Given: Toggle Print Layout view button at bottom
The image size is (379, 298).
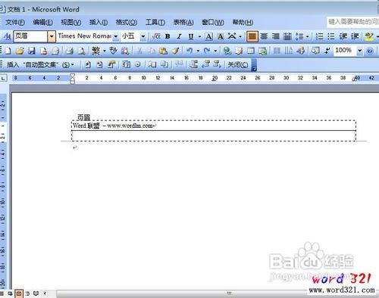Looking at the screenshot, I should tap(19, 293).
